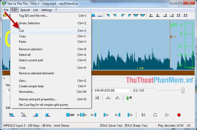Open the File menu
The image size is (197, 130).
[6, 10]
